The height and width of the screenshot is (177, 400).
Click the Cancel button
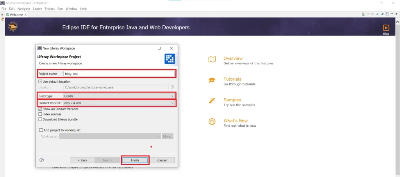[162, 160]
